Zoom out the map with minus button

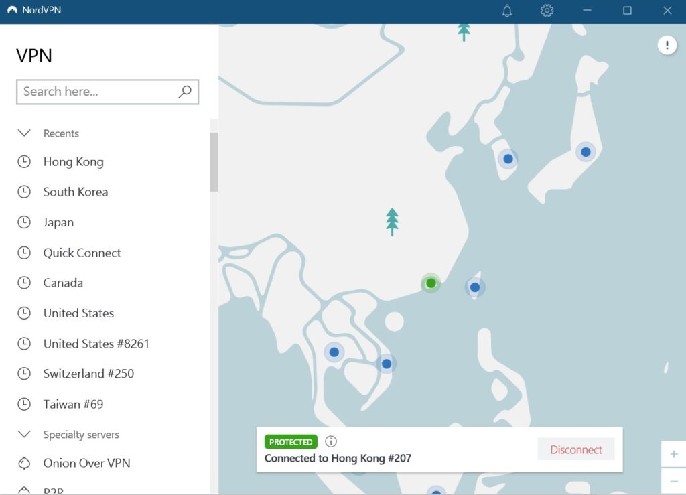(674, 481)
